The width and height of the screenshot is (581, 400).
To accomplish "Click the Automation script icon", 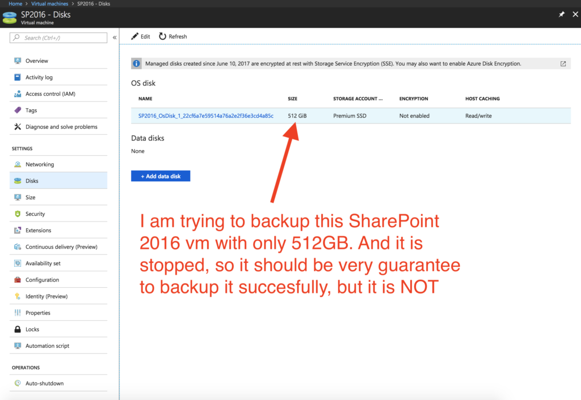I will (x=18, y=346).
